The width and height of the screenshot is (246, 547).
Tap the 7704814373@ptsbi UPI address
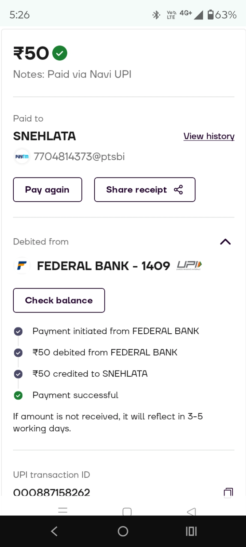point(79,157)
